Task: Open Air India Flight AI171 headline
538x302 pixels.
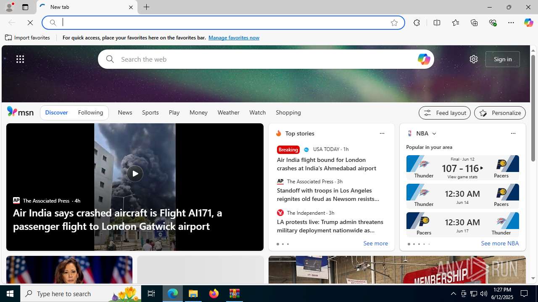Action: (117, 219)
